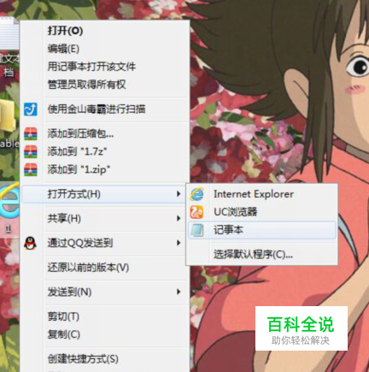The image size is (369, 372).
Task: Choose 选择默认程序(C)... in submenu
Action: click(262, 254)
